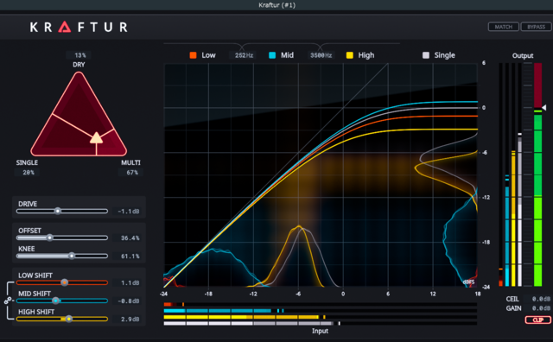
Task: Toggle the cyan Mid band square
Action: coord(272,55)
